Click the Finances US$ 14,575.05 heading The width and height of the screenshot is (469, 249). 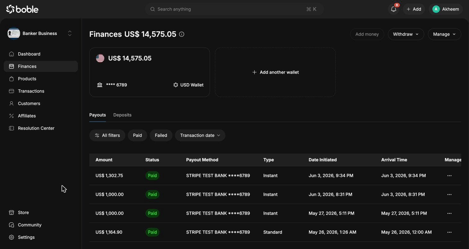click(x=133, y=34)
